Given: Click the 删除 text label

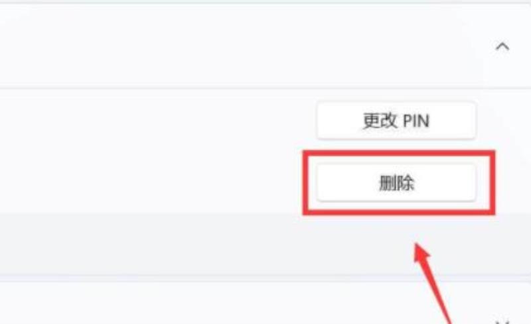Looking at the screenshot, I should click(396, 183).
